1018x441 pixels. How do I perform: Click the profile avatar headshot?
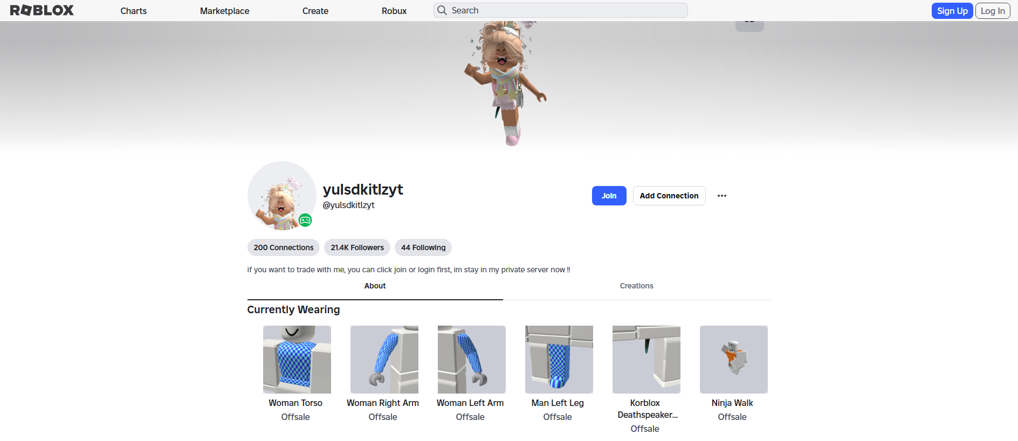(282, 196)
